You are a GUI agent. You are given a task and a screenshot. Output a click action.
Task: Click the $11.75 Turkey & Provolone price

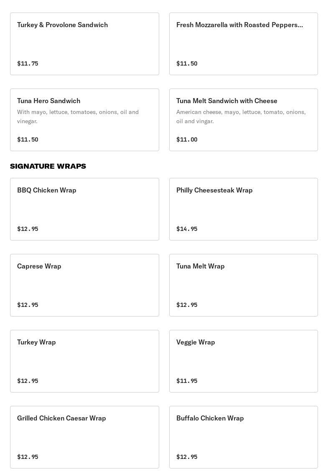pyautogui.click(x=28, y=63)
